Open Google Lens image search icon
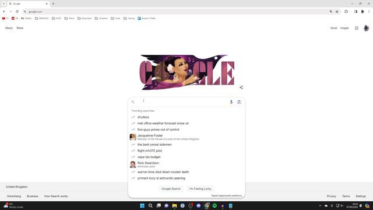 239,102
